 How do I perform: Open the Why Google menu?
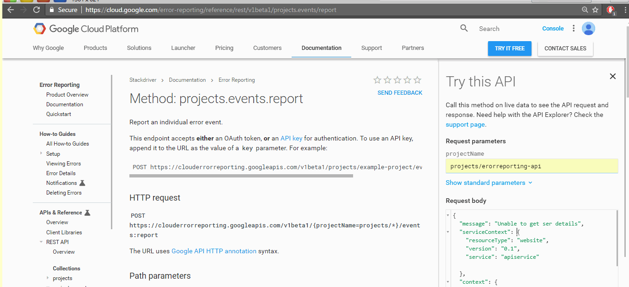tap(49, 48)
